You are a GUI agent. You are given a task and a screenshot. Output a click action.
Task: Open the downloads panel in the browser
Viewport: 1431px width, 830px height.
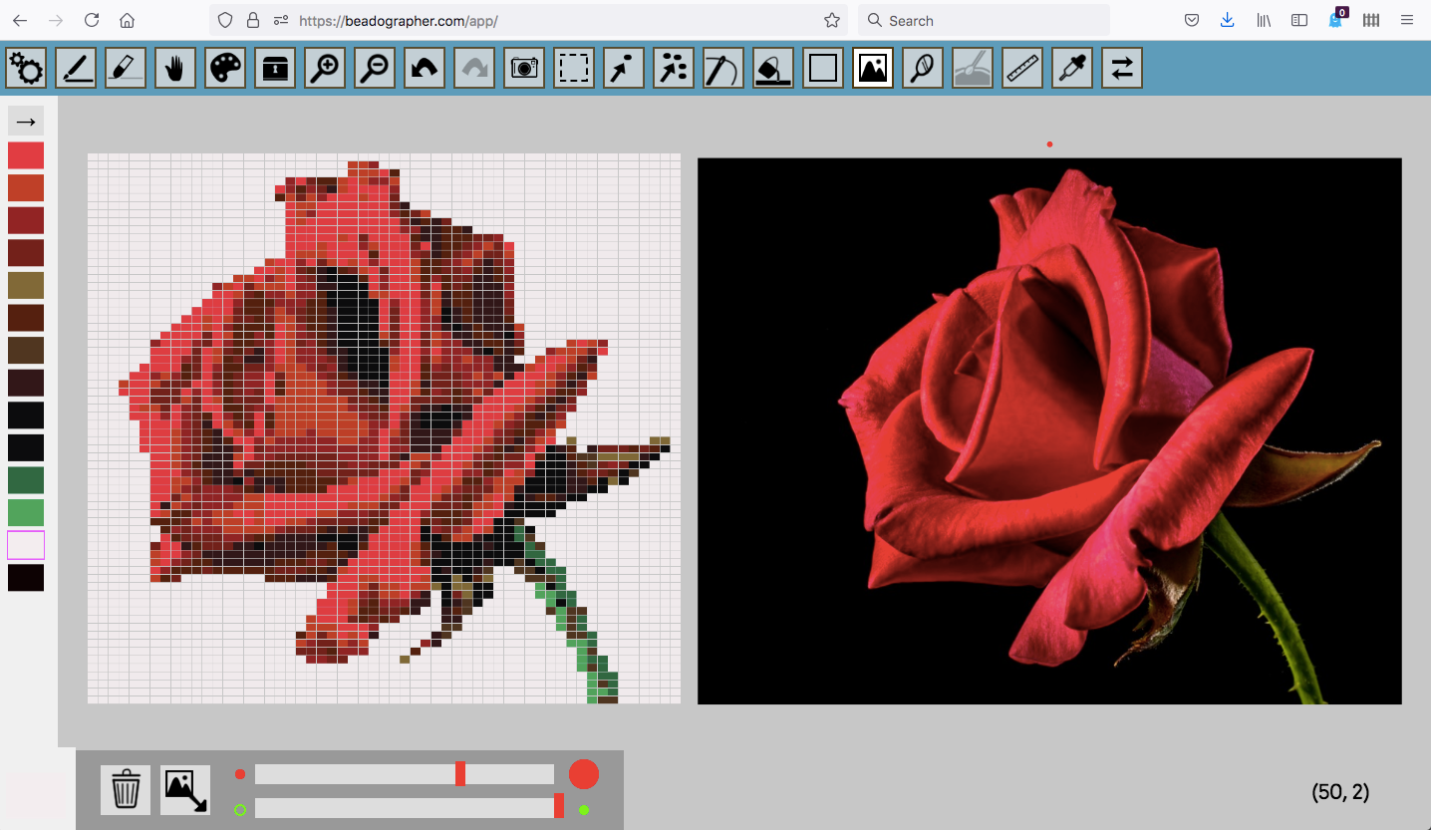click(1227, 20)
